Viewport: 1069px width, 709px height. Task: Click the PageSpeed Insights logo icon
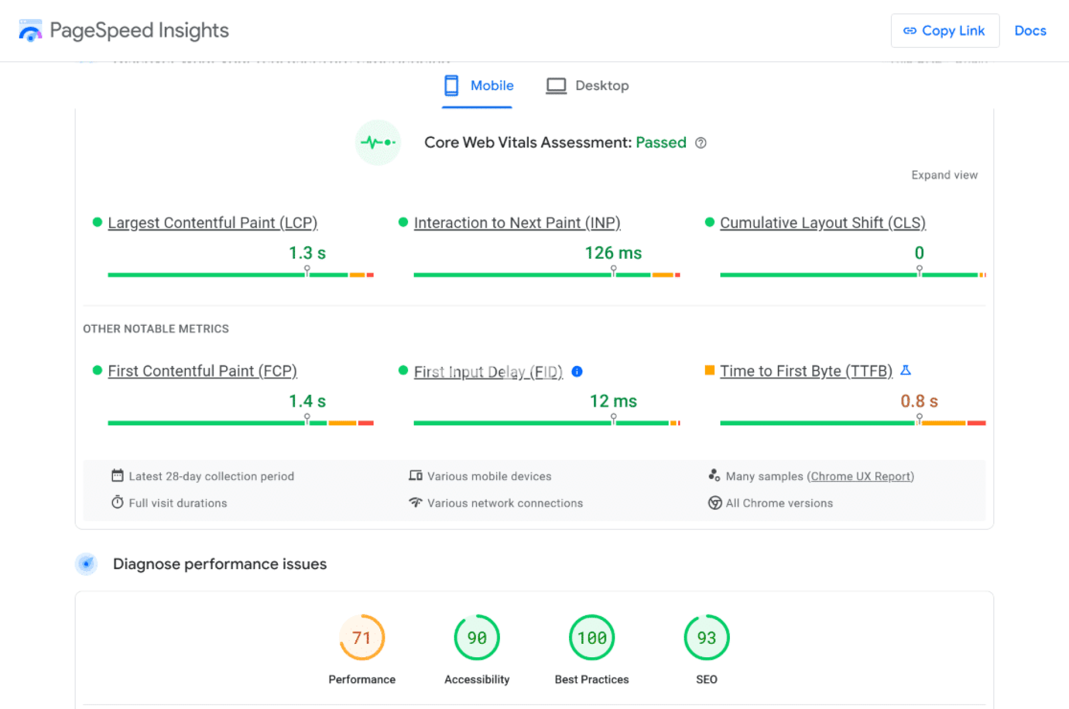[x=30, y=31]
